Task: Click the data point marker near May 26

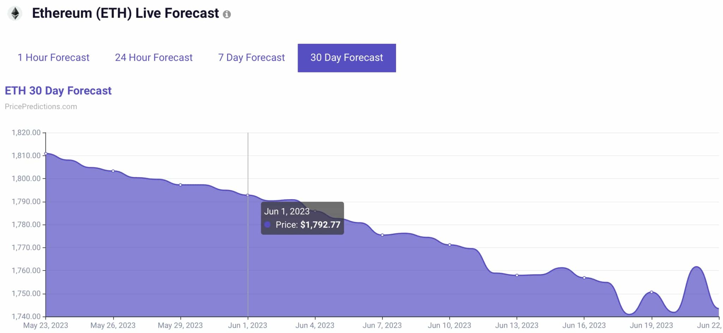Action: pyautogui.click(x=113, y=171)
